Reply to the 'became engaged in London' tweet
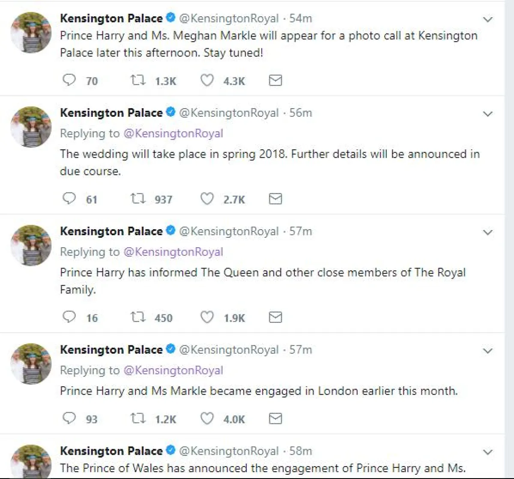 pos(69,418)
